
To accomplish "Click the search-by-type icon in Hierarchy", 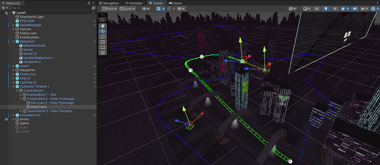I will pos(93,8).
